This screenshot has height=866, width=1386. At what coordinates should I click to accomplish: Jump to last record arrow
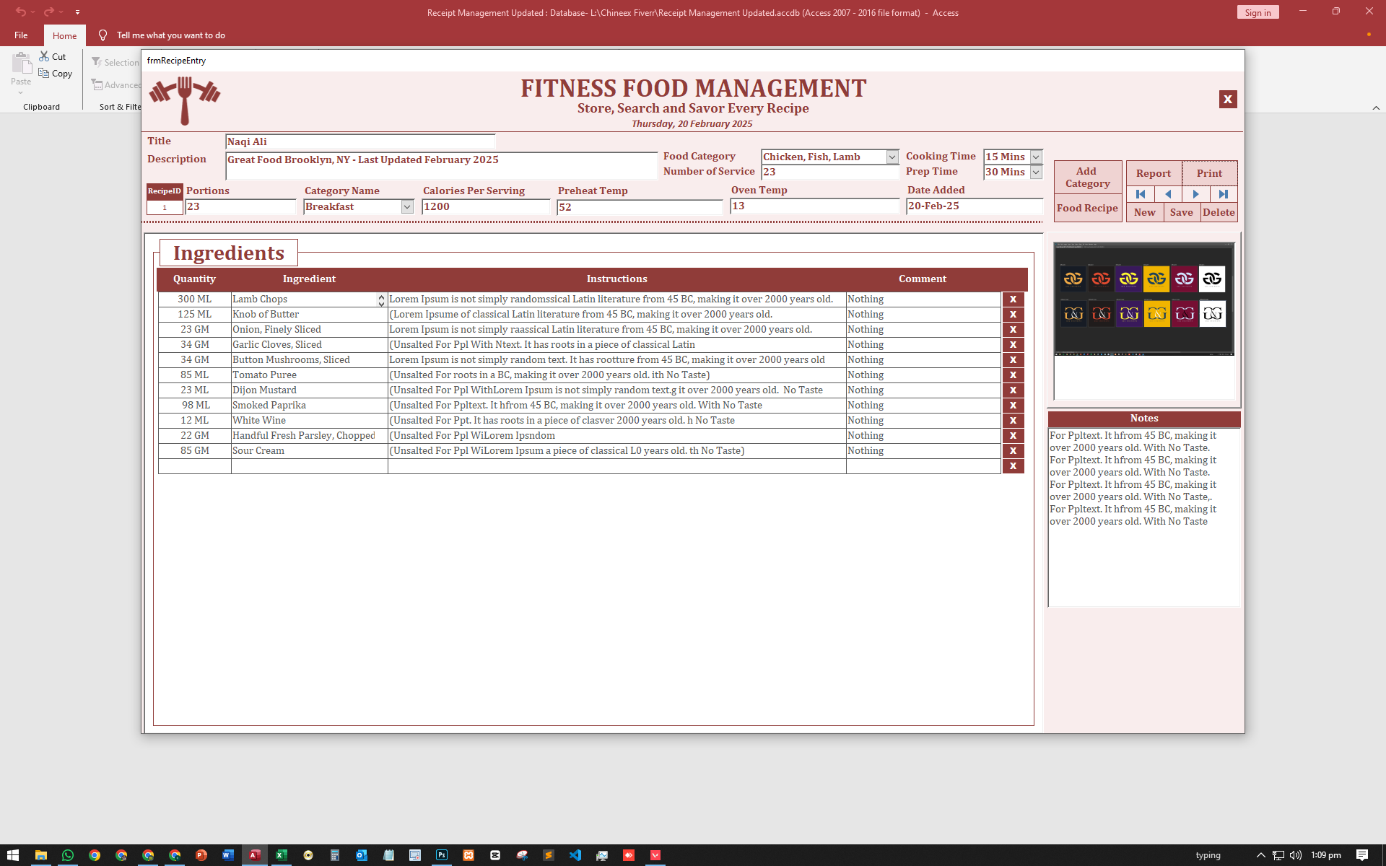(x=1223, y=194)
